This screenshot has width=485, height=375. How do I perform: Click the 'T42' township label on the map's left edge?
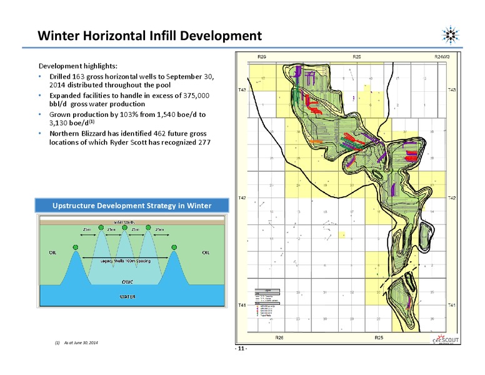point(242,197)
